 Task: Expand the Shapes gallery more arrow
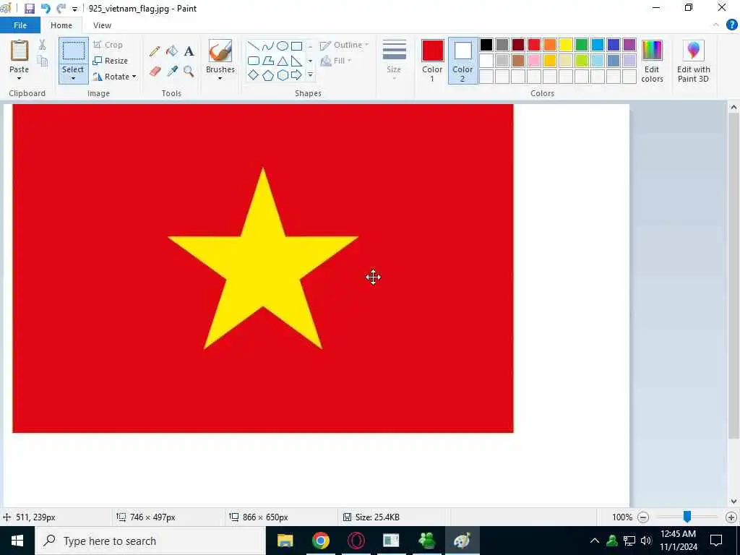pyautogui.click(x=310, y=75)
